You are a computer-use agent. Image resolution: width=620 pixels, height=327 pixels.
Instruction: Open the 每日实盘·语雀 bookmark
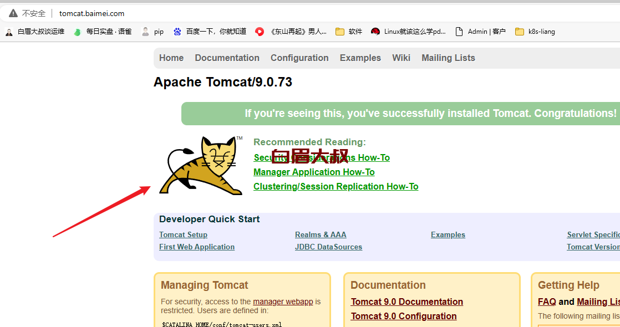point(103,32)
